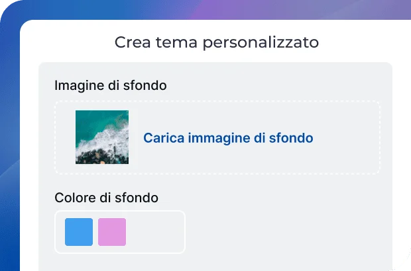Image resolution: width=411 pixels, height=271 pixels.
Task: Click the "Imagine di sfondo" section label
Action: [x=110, y=85]
